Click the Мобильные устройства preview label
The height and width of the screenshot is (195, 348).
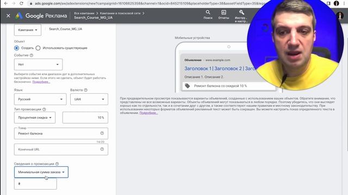(192, 38)
